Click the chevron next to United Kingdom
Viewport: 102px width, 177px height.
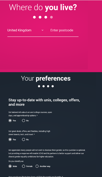point(43,30)
